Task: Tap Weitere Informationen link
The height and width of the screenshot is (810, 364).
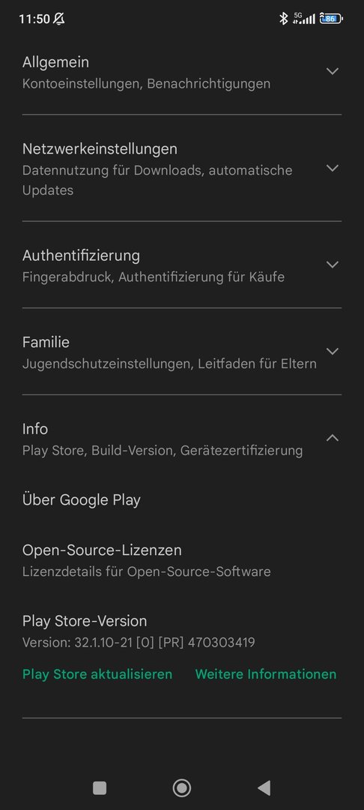Action: pos(266,674)
